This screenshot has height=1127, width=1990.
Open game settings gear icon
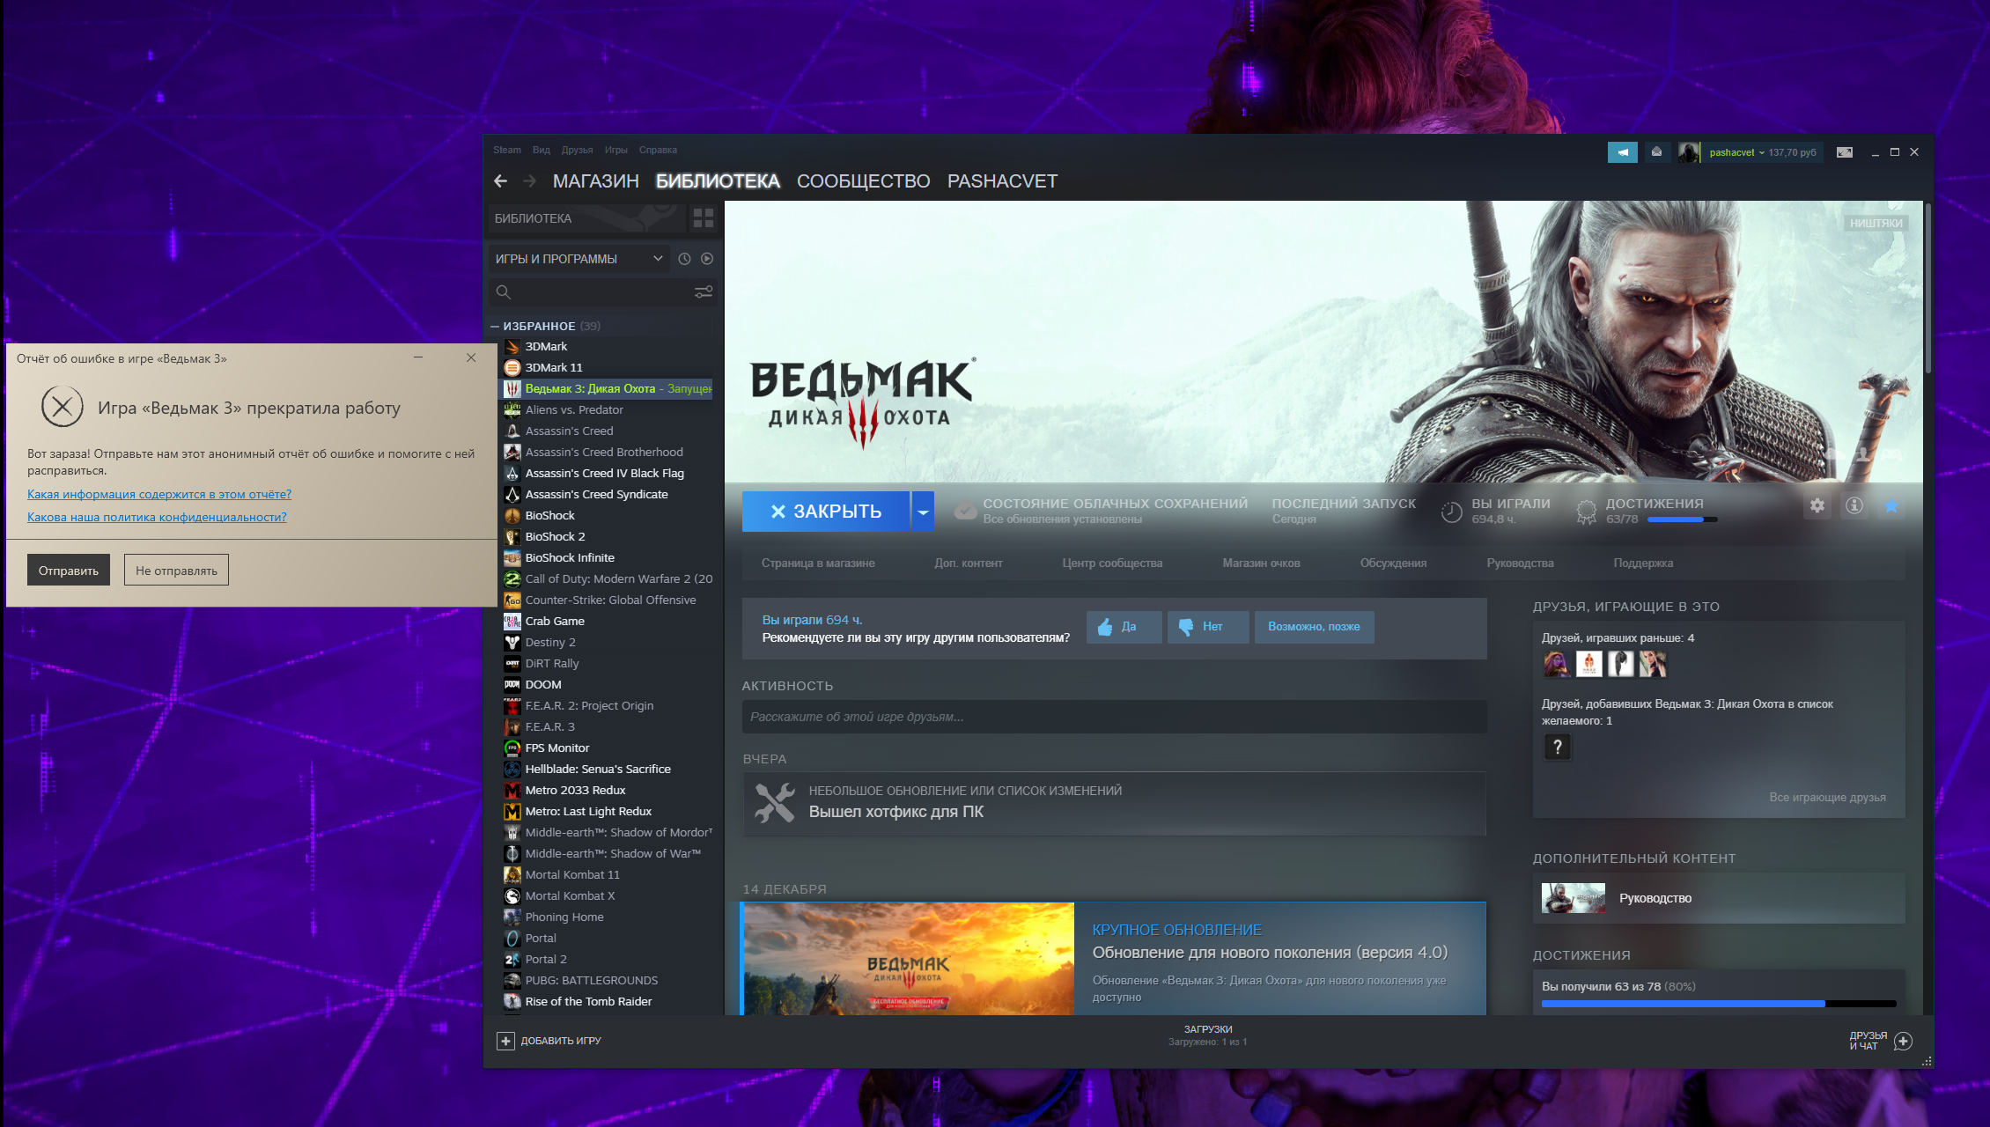tap(1817, 506)
